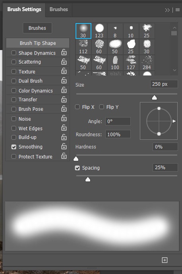Enable the Scattering checkbox

pyautogui.click(x=14, y=62)
